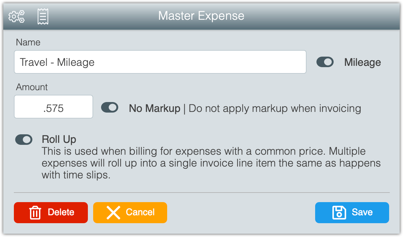The height and width of the screenshot is (237, 403).
Task: Focus the Name field containing Travel - Mileage
Action: [160, 62]
